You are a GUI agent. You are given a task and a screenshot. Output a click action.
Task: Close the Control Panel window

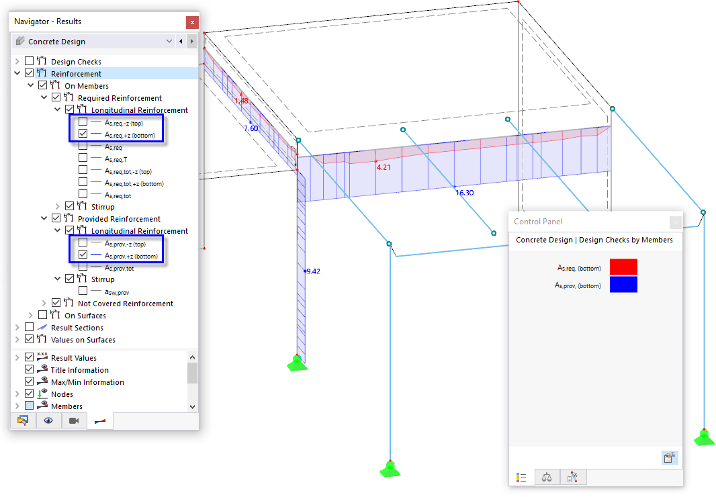676,222
